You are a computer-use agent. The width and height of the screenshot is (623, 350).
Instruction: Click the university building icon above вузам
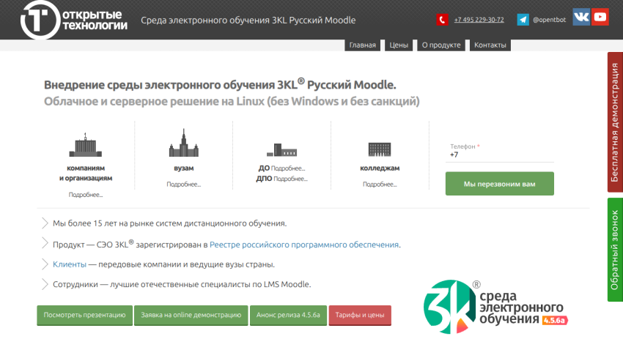pos(183,143)
